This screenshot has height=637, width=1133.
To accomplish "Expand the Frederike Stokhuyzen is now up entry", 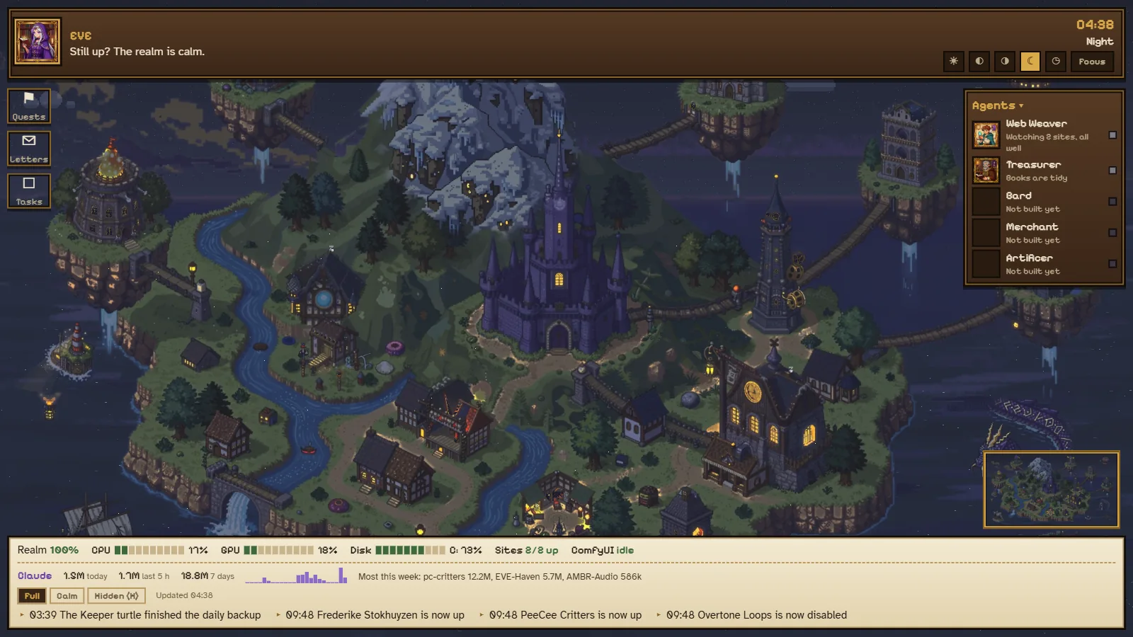I will 370,615.
